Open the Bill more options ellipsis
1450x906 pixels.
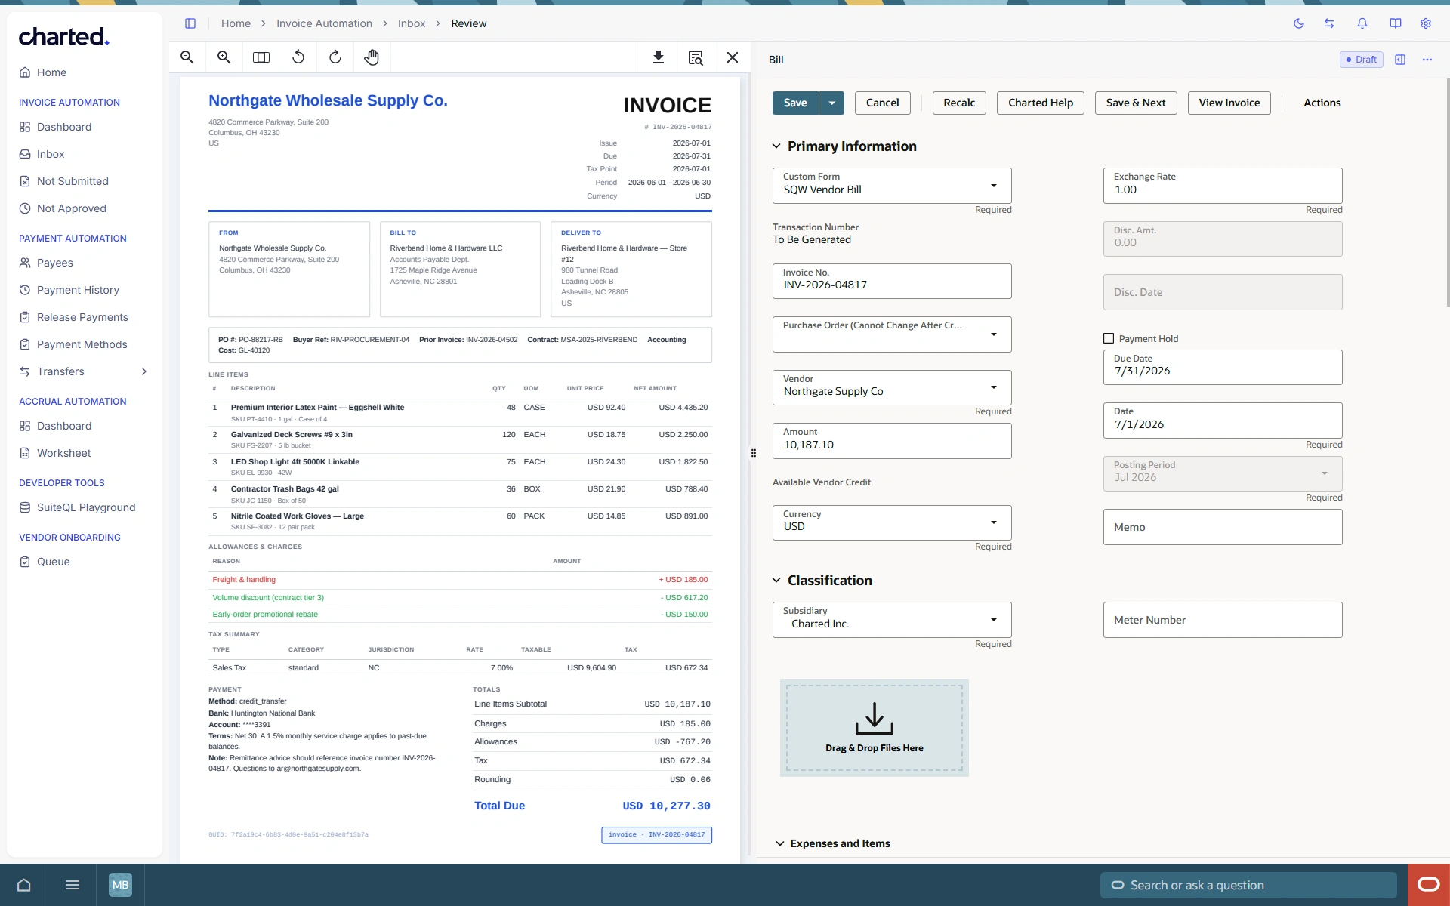pos(1427,60)
